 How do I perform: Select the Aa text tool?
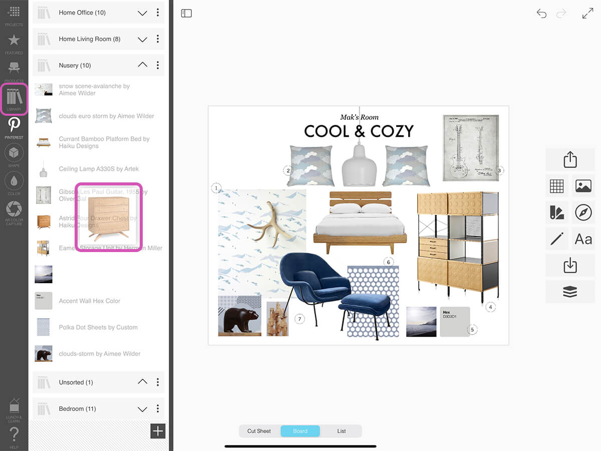(583, 239)
